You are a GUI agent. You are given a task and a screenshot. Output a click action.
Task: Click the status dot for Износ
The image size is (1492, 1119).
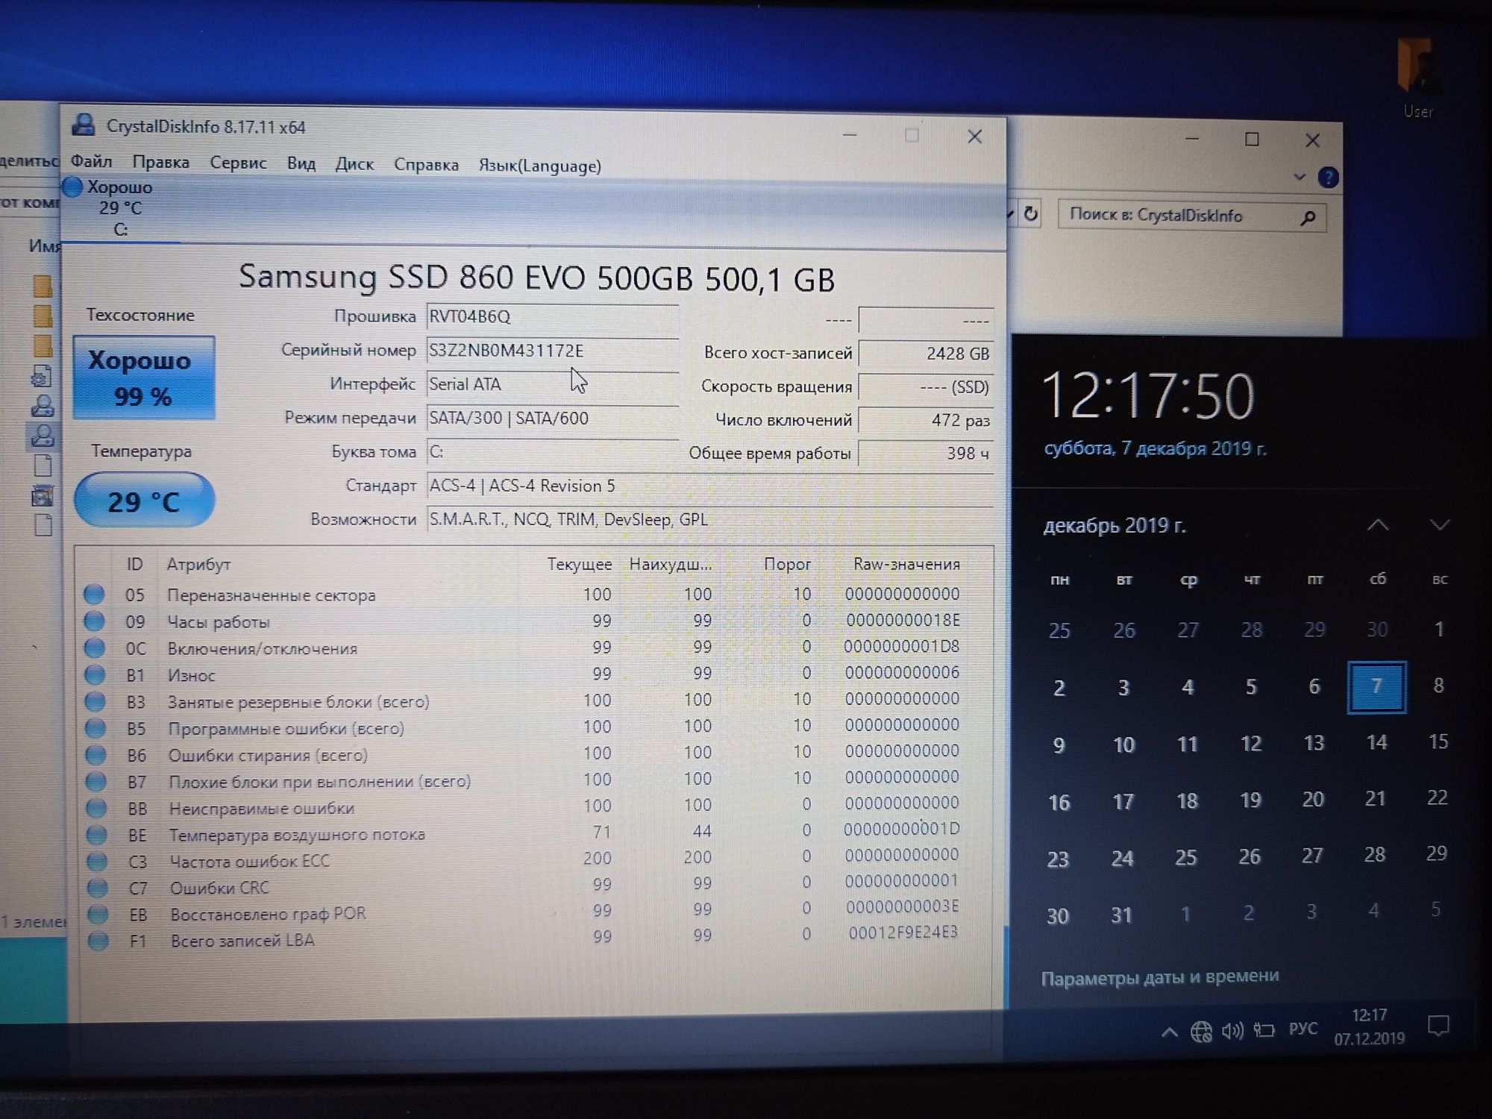[95, 674]
